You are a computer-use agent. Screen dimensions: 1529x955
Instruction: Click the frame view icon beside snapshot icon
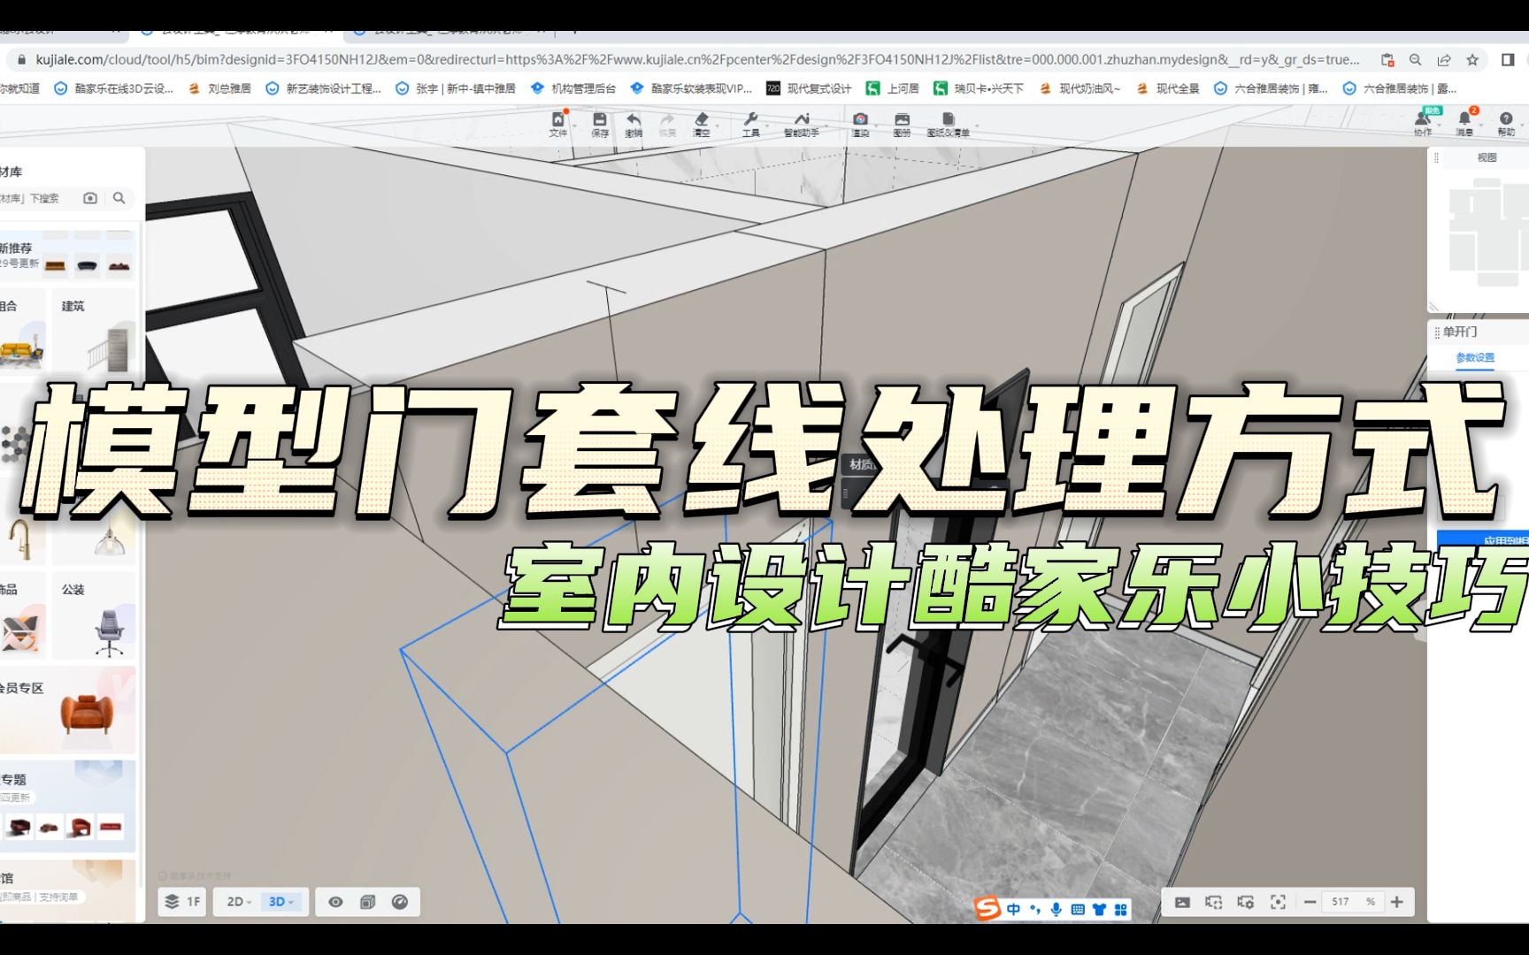point(1214,902)
